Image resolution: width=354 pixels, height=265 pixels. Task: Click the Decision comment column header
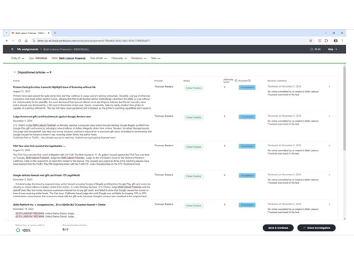tap(277, 81)
